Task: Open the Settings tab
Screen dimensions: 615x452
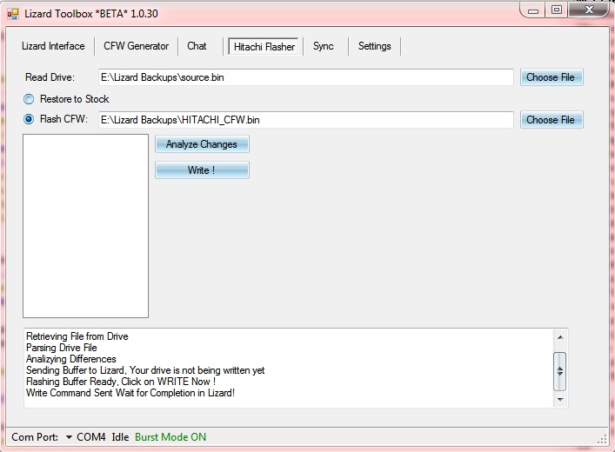Action: [375, 46]
